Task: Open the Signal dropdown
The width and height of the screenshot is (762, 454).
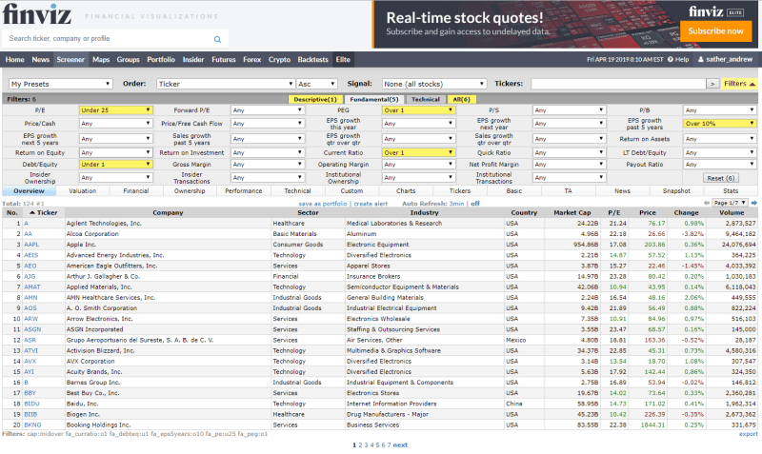Action: pyautogui.click(x=434, y=84)
